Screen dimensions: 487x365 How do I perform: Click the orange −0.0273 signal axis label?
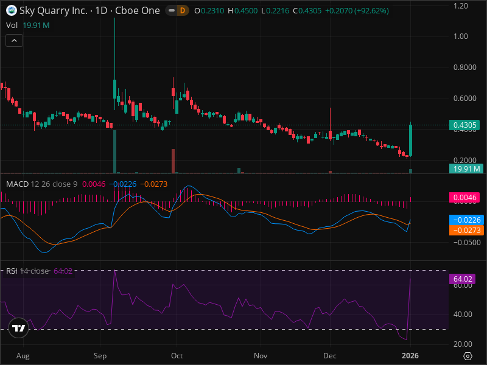coord(466,231)
